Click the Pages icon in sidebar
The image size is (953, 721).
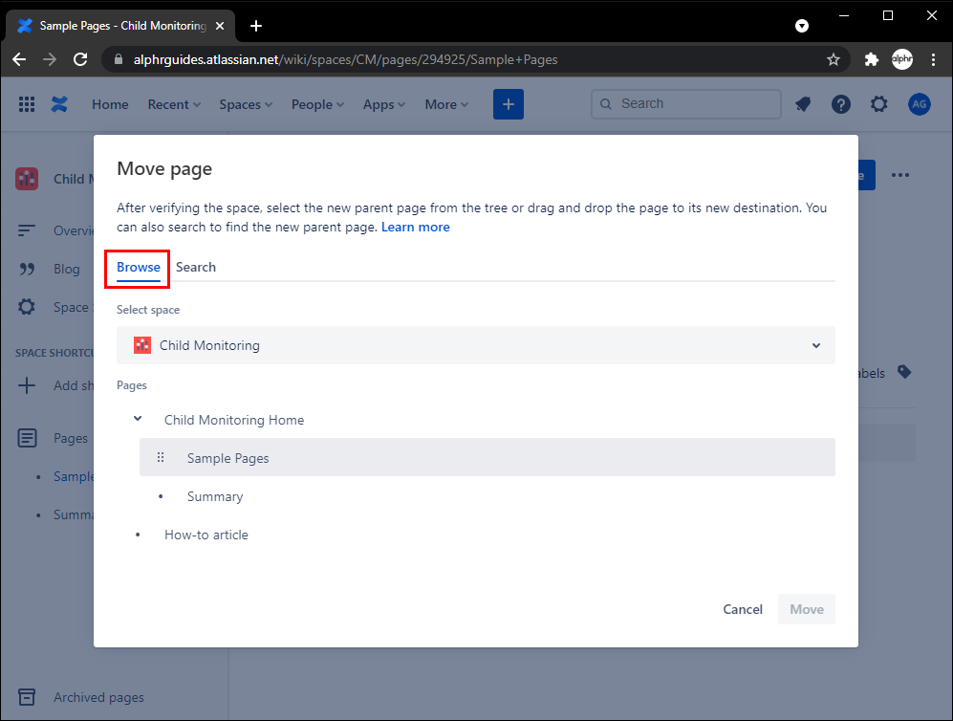click(27, 438)
